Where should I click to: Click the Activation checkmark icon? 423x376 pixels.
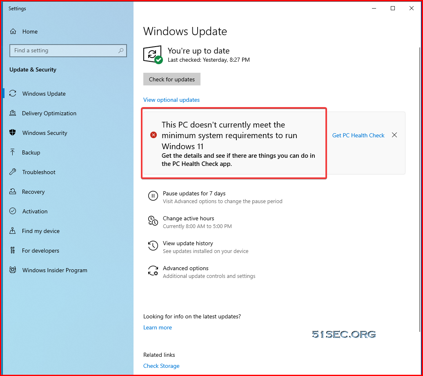tap(13, 211)
